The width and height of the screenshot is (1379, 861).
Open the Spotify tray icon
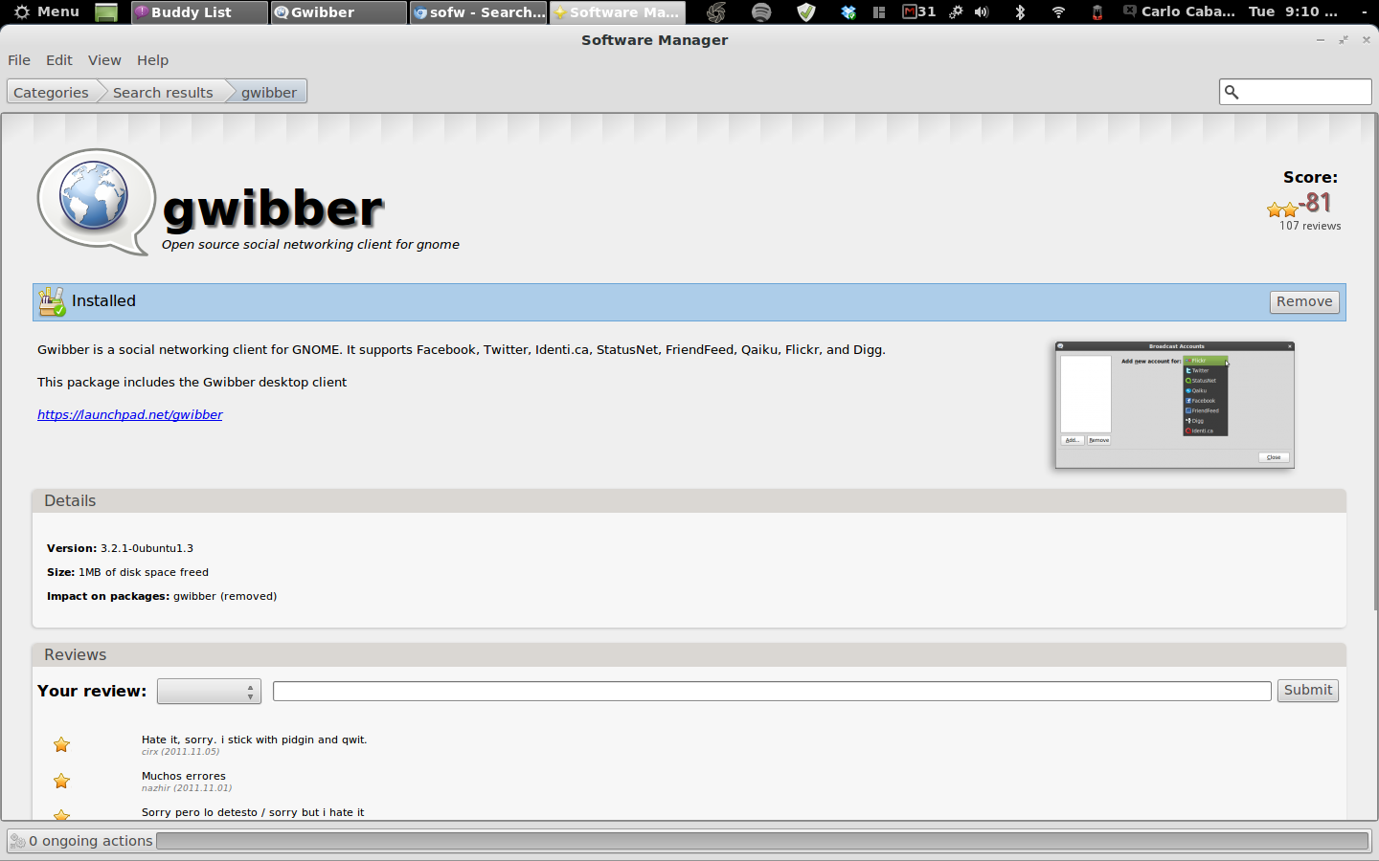[761, 12]
